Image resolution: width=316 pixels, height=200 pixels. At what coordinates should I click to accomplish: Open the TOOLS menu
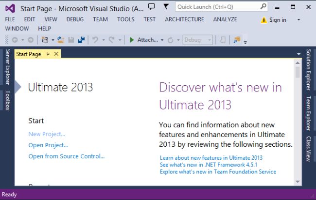(x=126, y=19)
